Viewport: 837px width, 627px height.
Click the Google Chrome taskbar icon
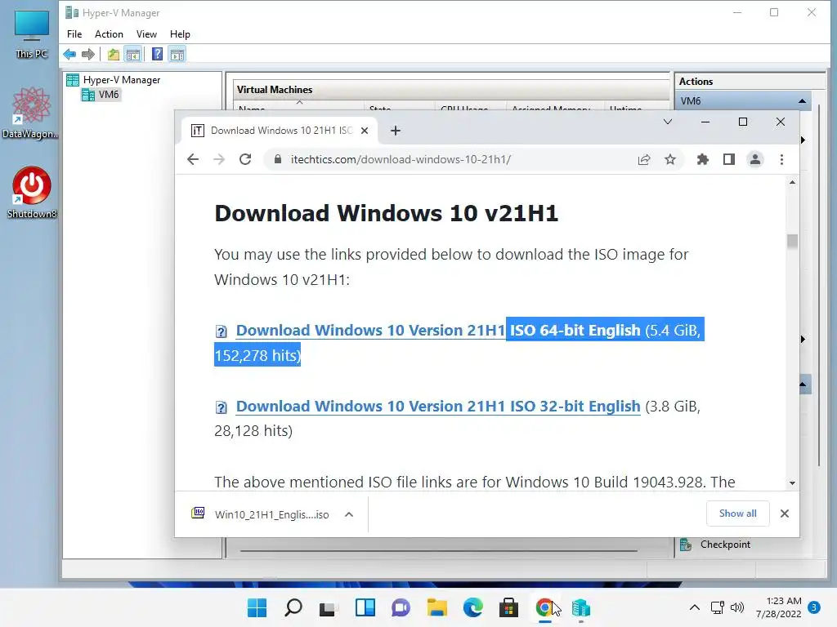544,607
